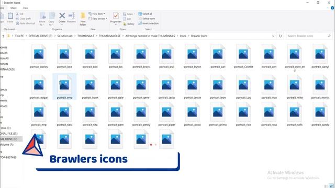Viewport: 335px width, 188px height.
Task: Select the portrait_leon file
Action: (218, 87)
